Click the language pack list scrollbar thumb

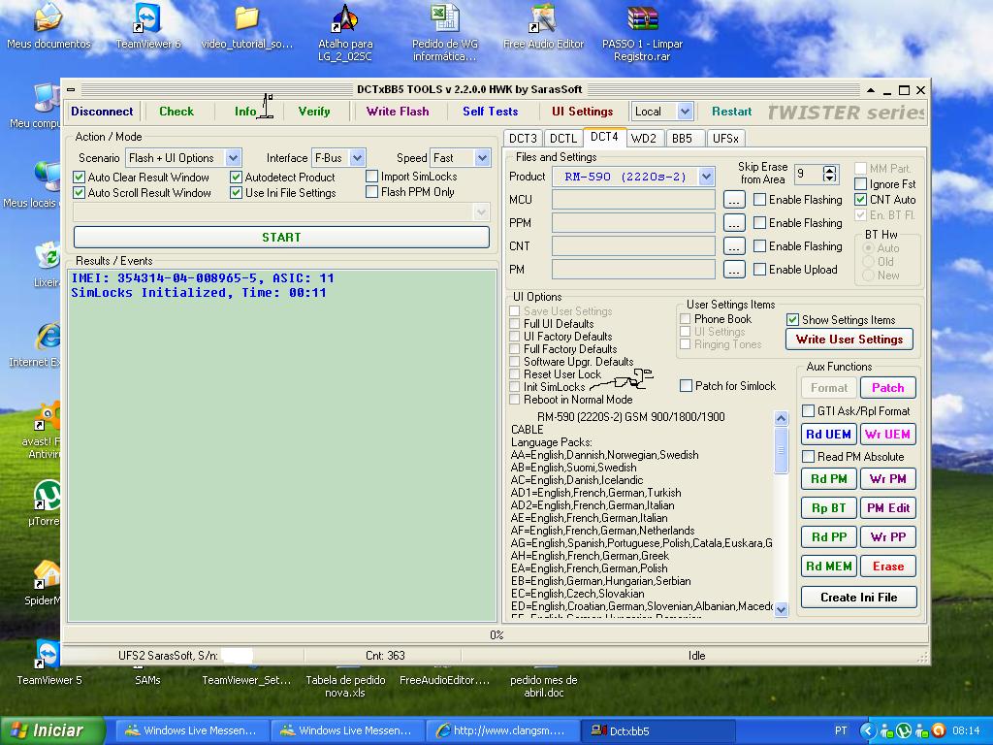click(x=782, y=450)
